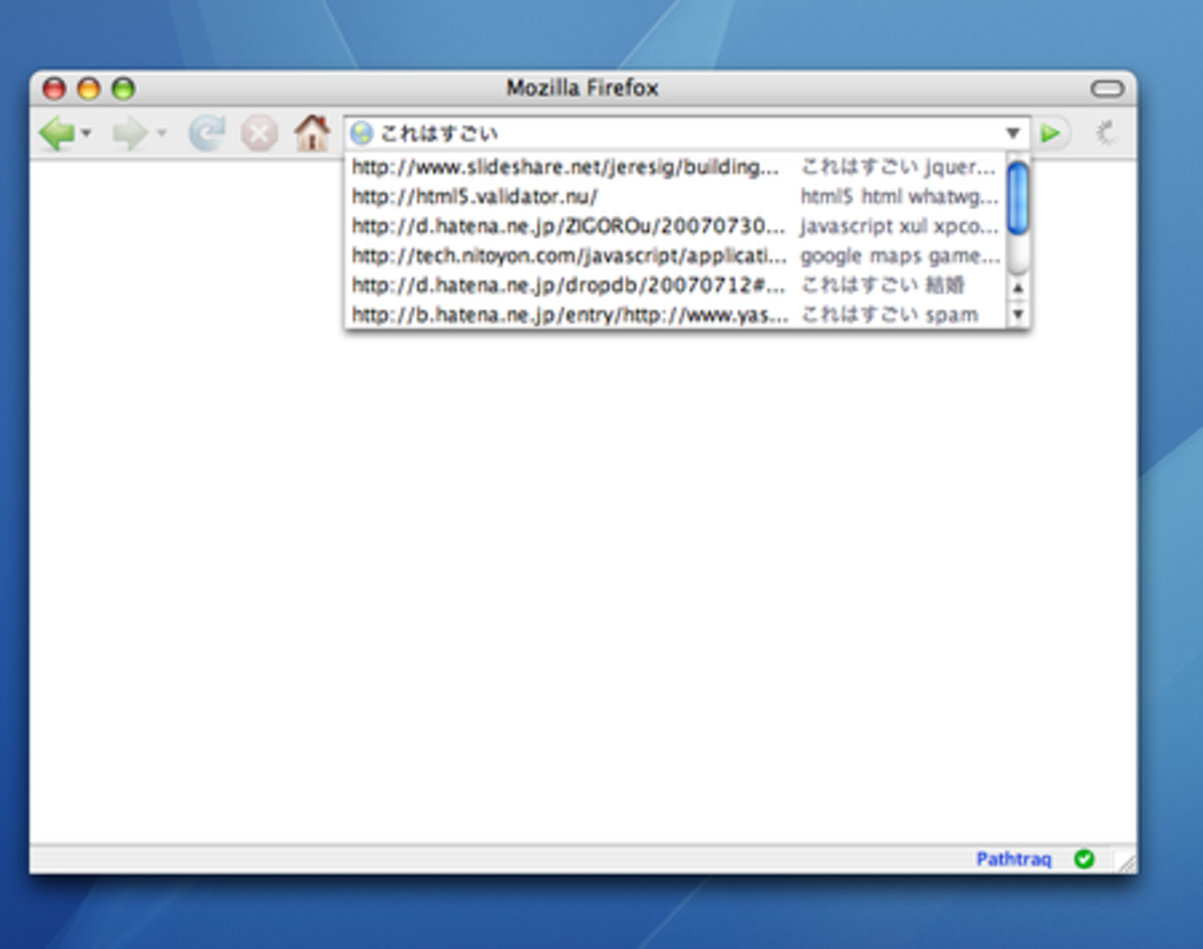Click the Forward arrow button
The height and width of the screenshot is (949, 1203).
[x=130, y=134]
